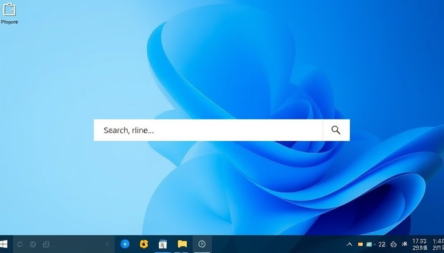Click the magnifying glass search button

pyautogui.click(x=336, y=130)
